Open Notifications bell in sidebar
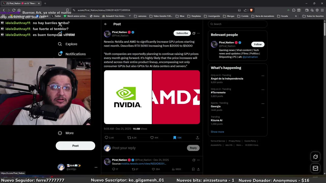This screenshot has height=183, width=326. click(60, 54)
